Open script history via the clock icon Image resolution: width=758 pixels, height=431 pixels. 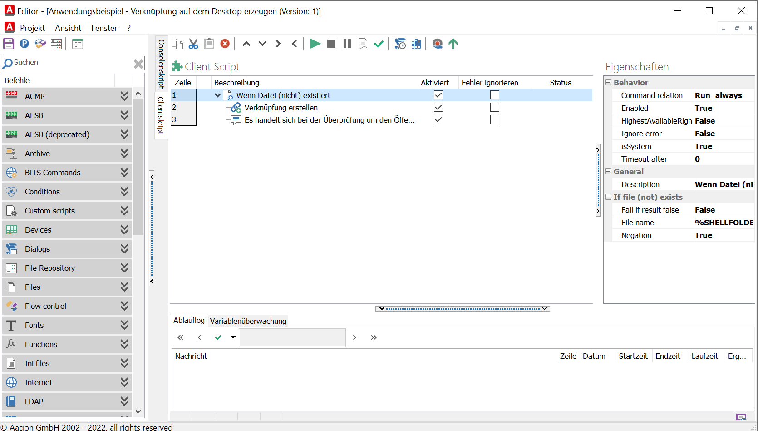click(400, 44)
